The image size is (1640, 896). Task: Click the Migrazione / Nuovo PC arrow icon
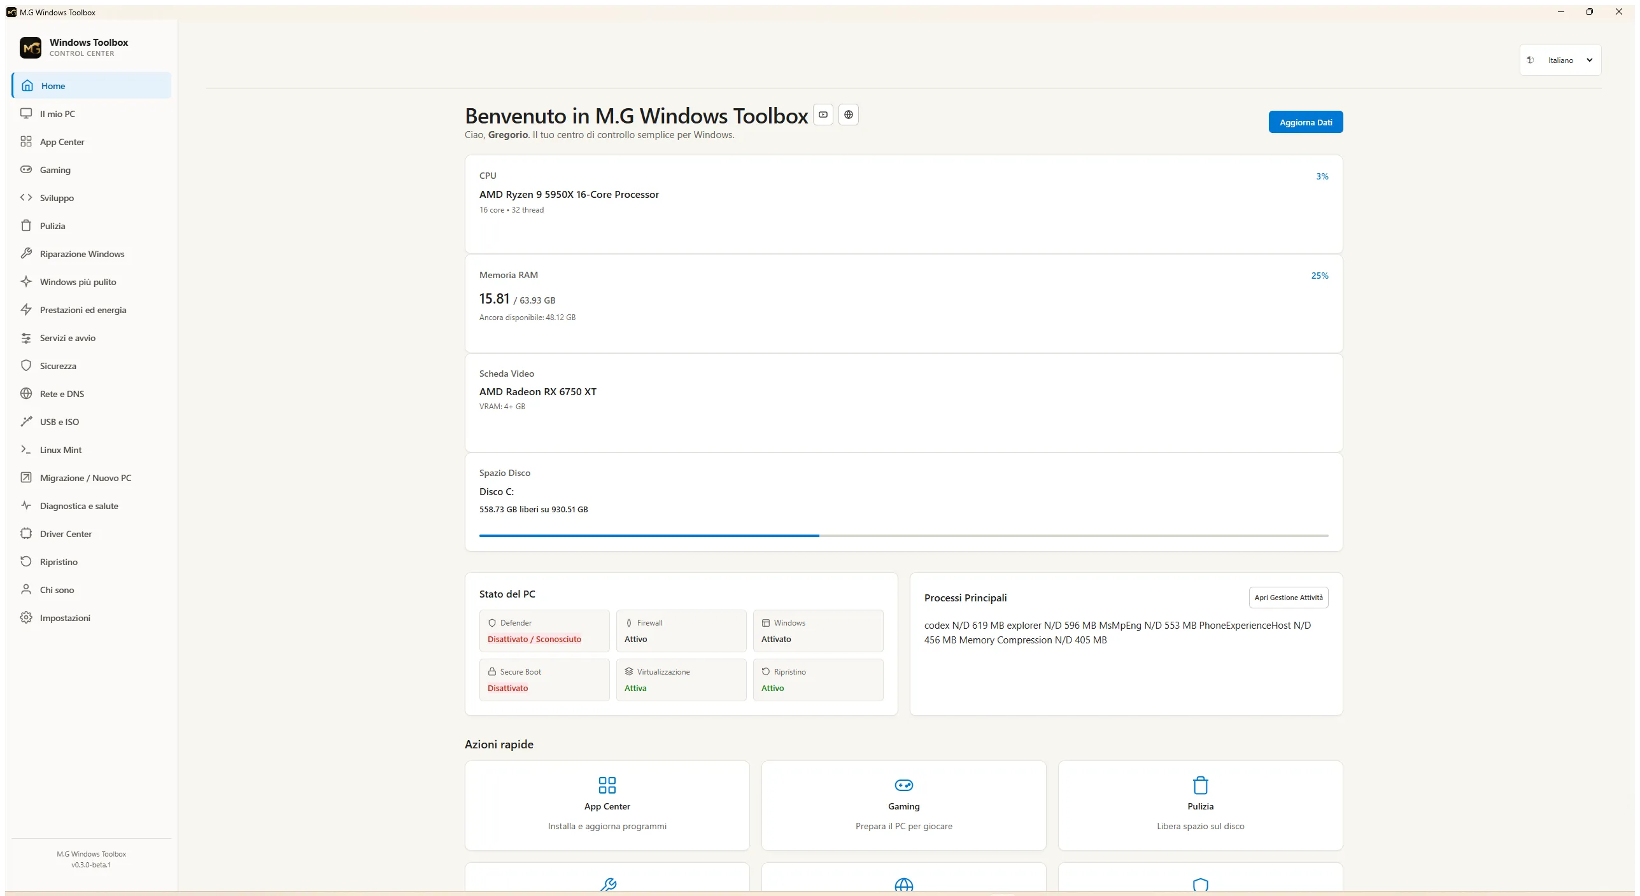[26, 477]
